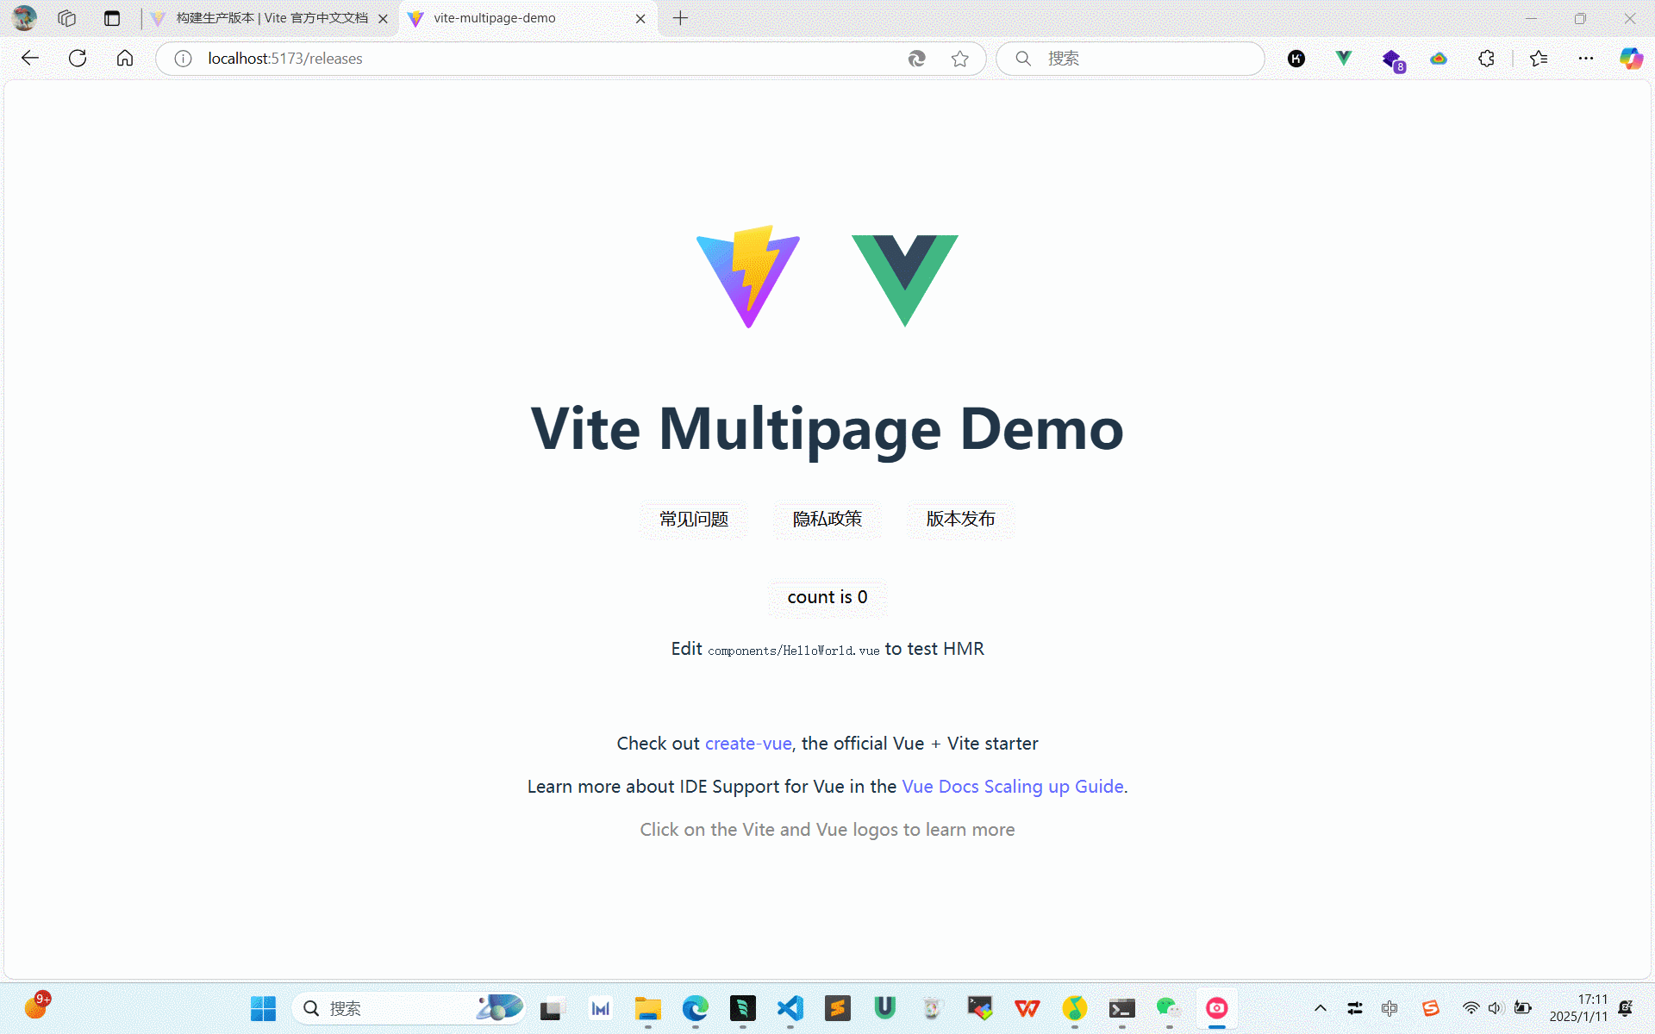1655x1034 pixels.
Task: Open the 常见问题 page
Action: 694,519
